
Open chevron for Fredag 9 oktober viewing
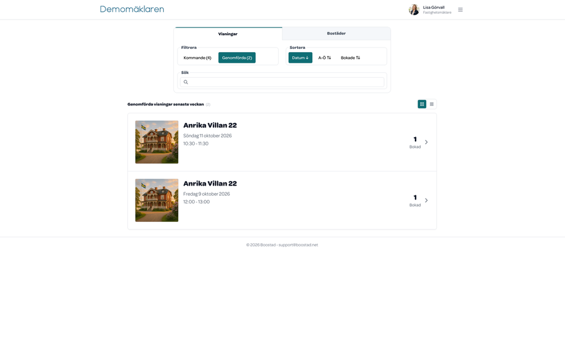[x=426, y=201]
